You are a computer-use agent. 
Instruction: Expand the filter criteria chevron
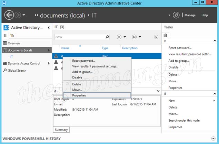coord(156,37)
